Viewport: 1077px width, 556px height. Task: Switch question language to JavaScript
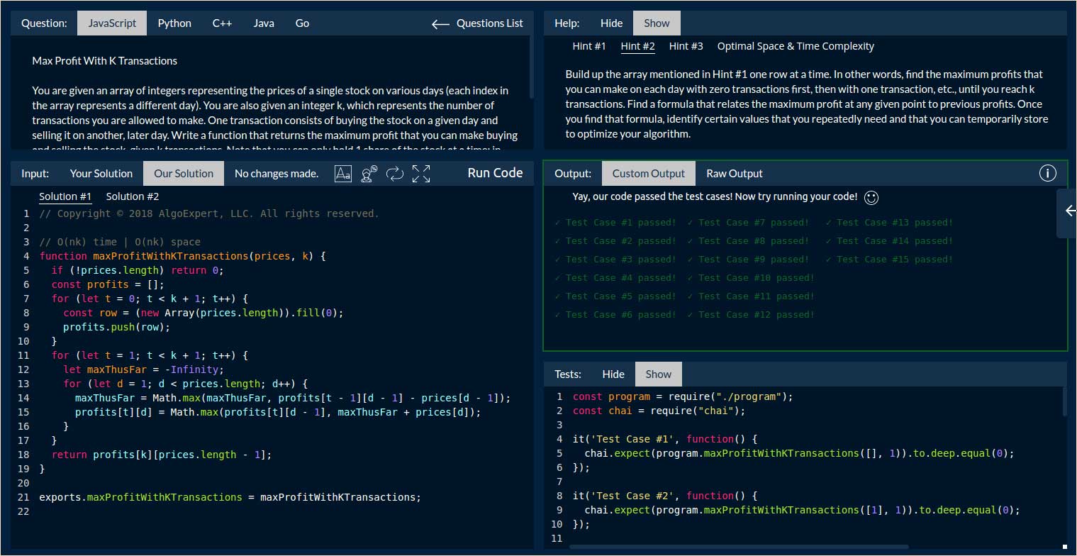click(112, 23)
